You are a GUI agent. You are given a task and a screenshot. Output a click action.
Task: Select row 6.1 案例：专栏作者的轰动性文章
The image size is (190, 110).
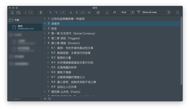(x=75, y=48)
